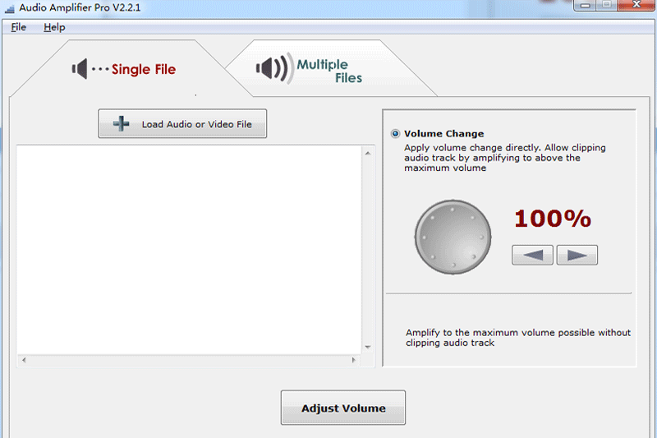Click the file list's scroll down arrow
Image resolution: width=657 pixels, height=438 pixels.
click(x=368, y=347)
